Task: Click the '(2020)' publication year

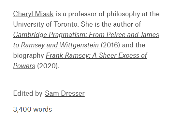Action: [47, 66]
